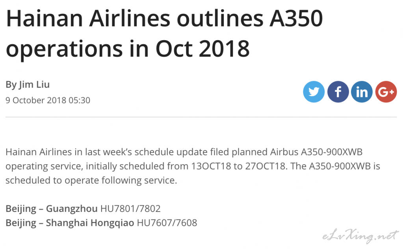Screen dimensions: 403x249
Task: Click flight number HU7607/7608
Action: coord(167,223)
